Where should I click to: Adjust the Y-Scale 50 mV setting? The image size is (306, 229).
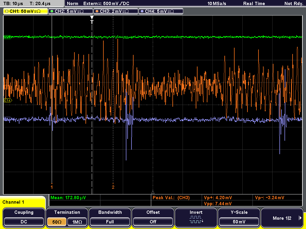(x=239, y=217)
